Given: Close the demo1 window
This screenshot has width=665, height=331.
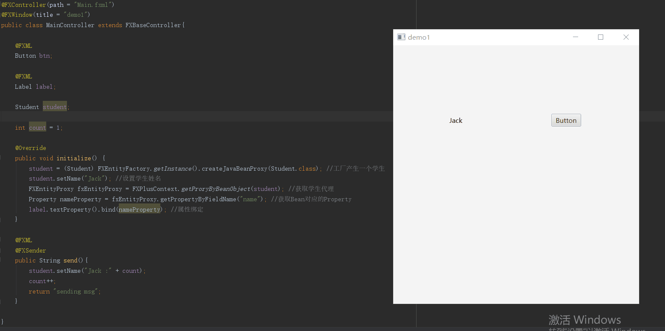Looking at the screenshot, I should pos(626,37).
